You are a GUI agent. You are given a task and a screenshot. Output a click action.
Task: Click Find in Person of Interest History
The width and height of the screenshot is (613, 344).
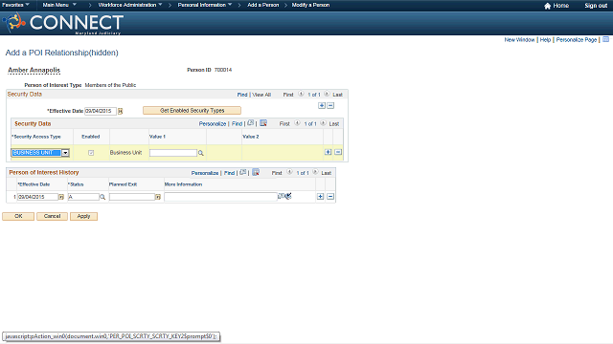click(229, 173)
